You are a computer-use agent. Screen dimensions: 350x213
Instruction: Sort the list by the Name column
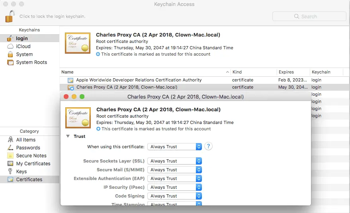coord(145,72)
